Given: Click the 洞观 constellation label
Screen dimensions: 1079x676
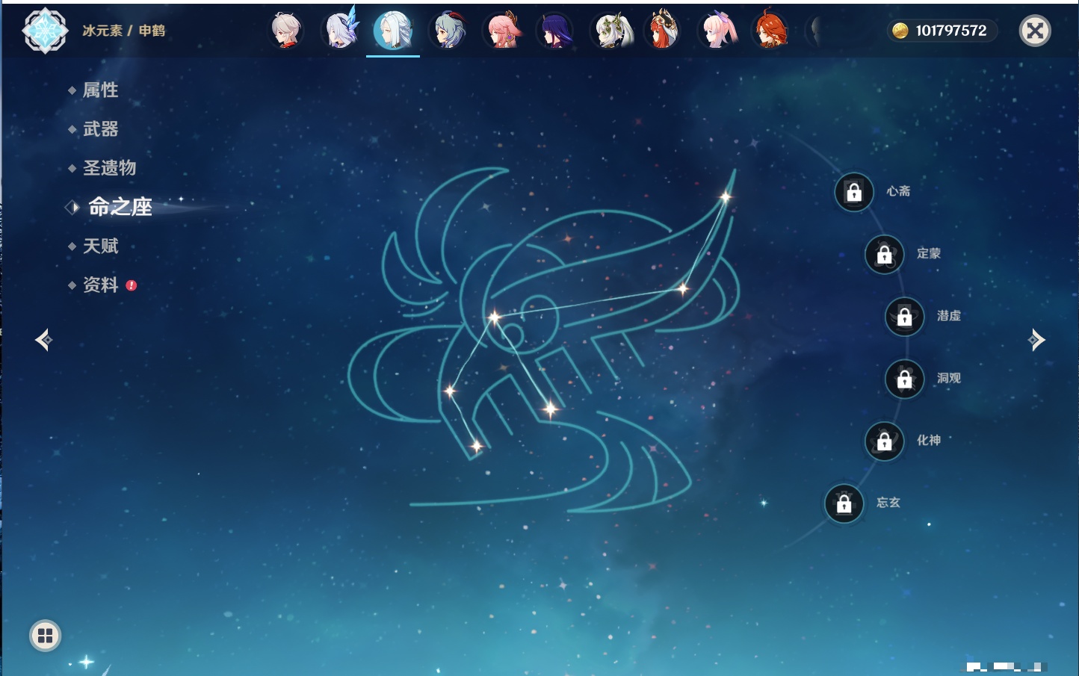Looking at the screenshot, I should (x=949, y=378).
